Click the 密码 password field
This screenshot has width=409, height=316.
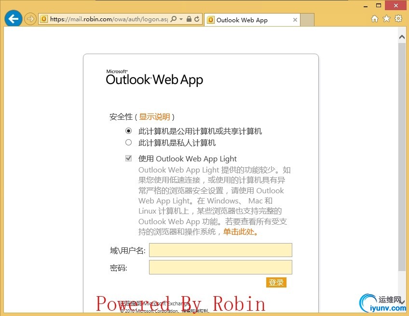click(220, 267)
